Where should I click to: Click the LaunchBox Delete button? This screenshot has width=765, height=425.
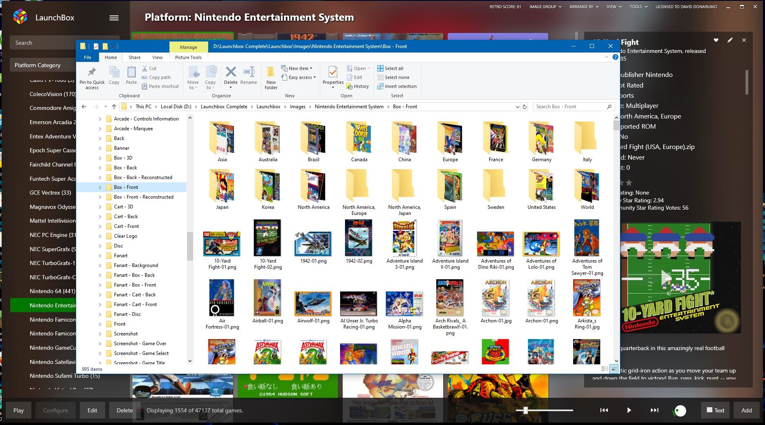coord(125,410)
